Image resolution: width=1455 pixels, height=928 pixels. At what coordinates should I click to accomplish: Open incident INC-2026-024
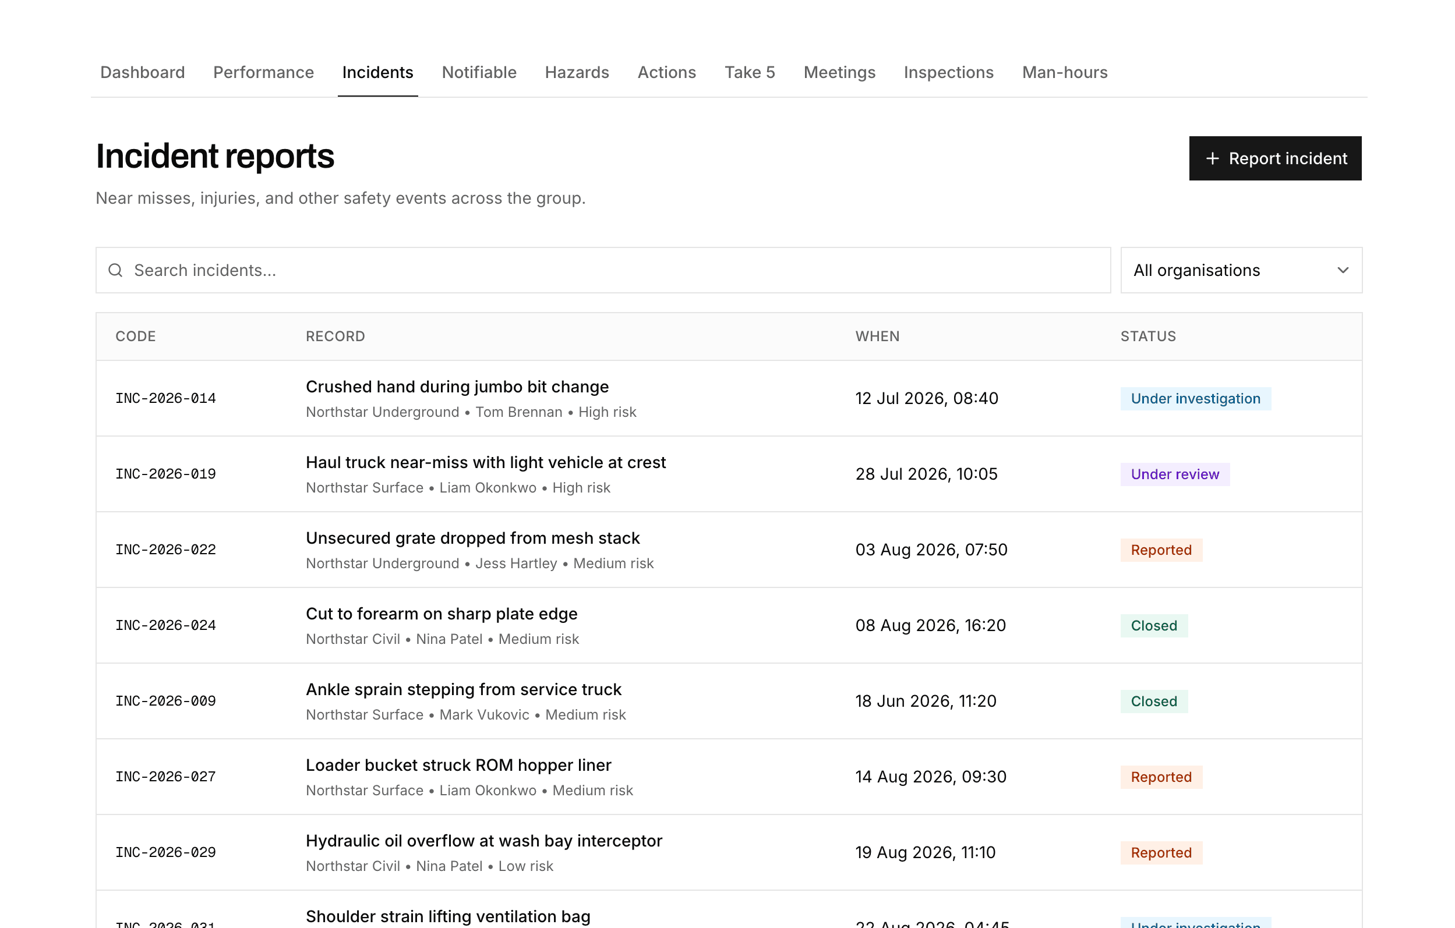tap(165, 625)
